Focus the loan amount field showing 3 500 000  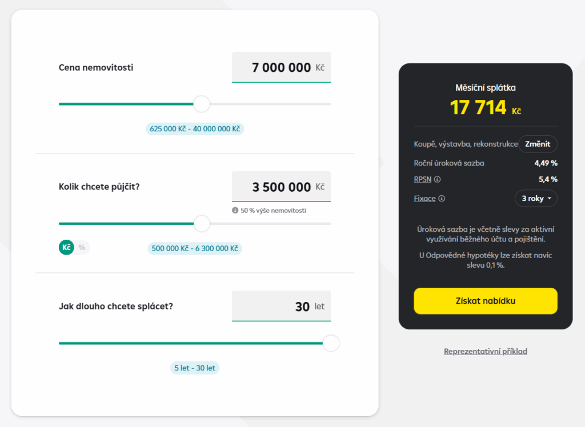point(281,187)
